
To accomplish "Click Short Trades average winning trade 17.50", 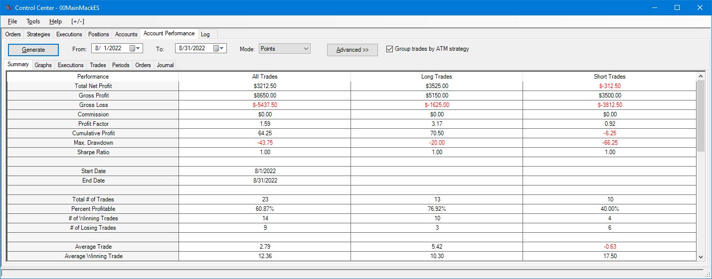I will click(609, 256).
